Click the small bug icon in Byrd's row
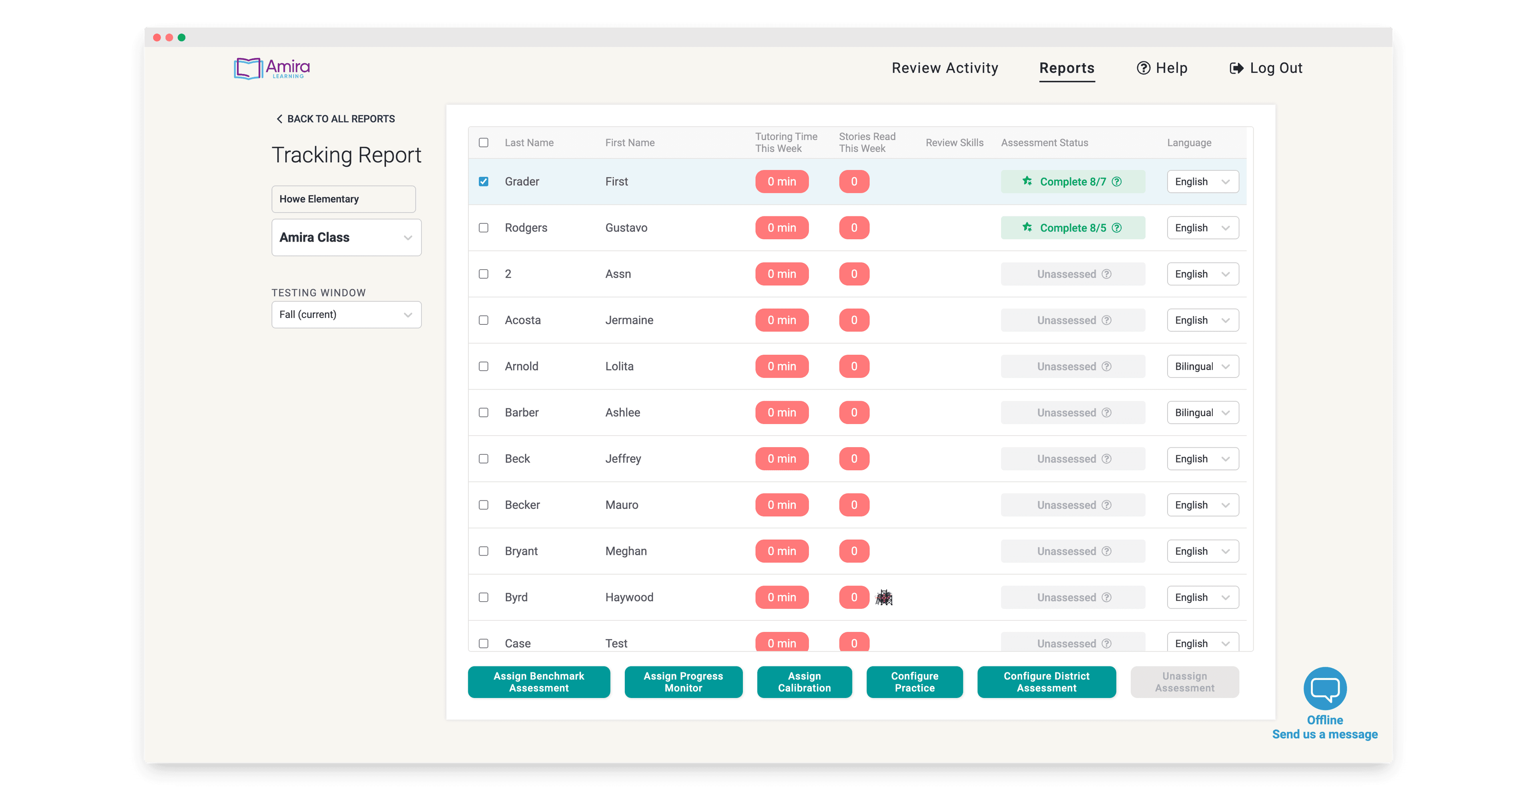Screen dimensions: 1537x790 884,598
